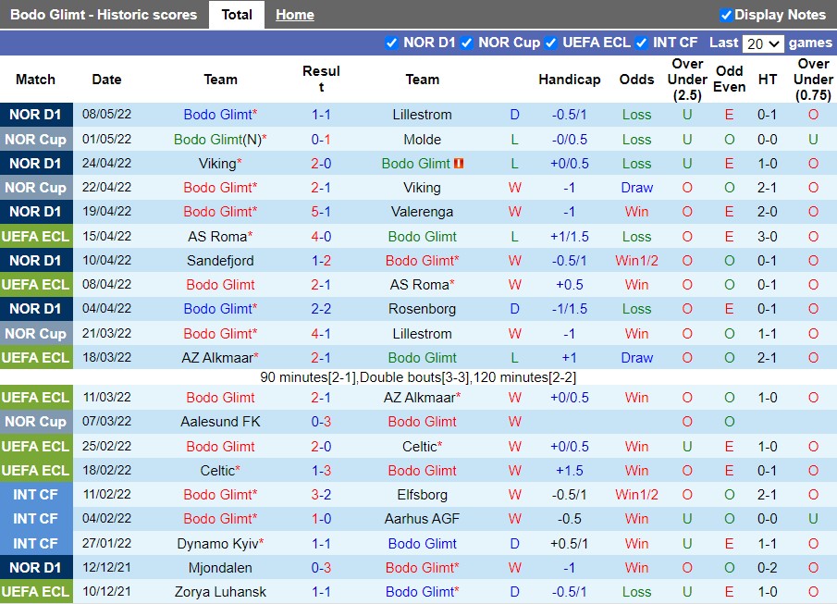The image size is (837, 604).
Task: Open the Valerenga team link
Action: [x=422, y=212]
